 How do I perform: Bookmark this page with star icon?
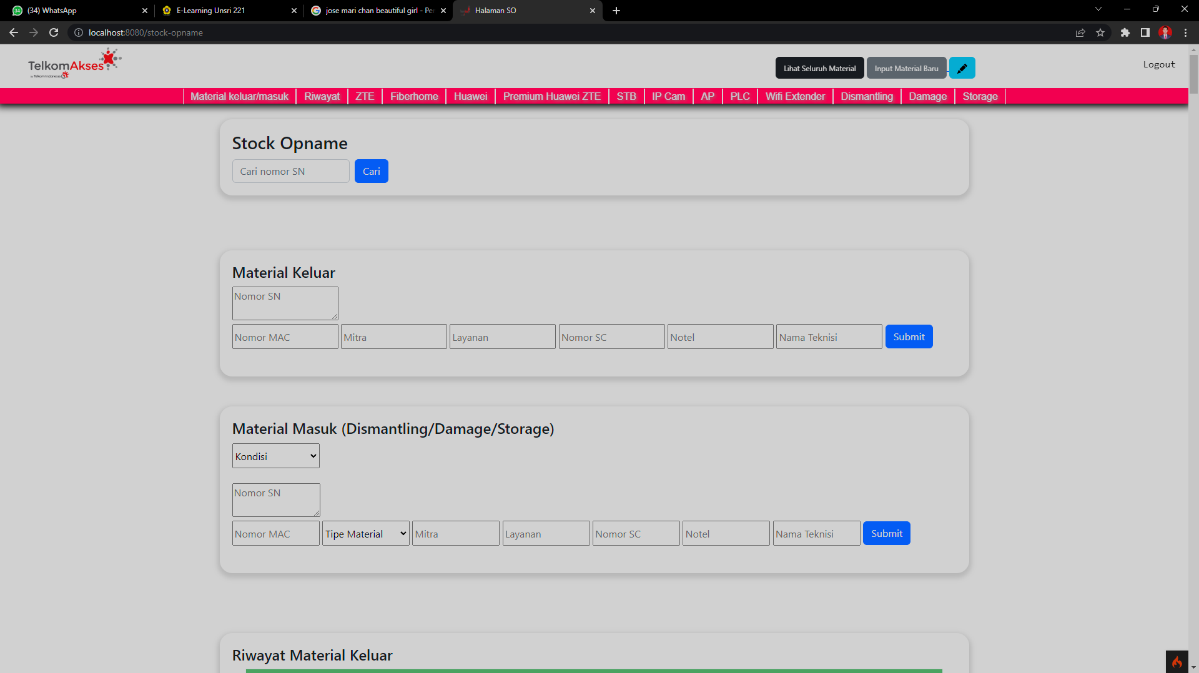(x=1100, y=32)
